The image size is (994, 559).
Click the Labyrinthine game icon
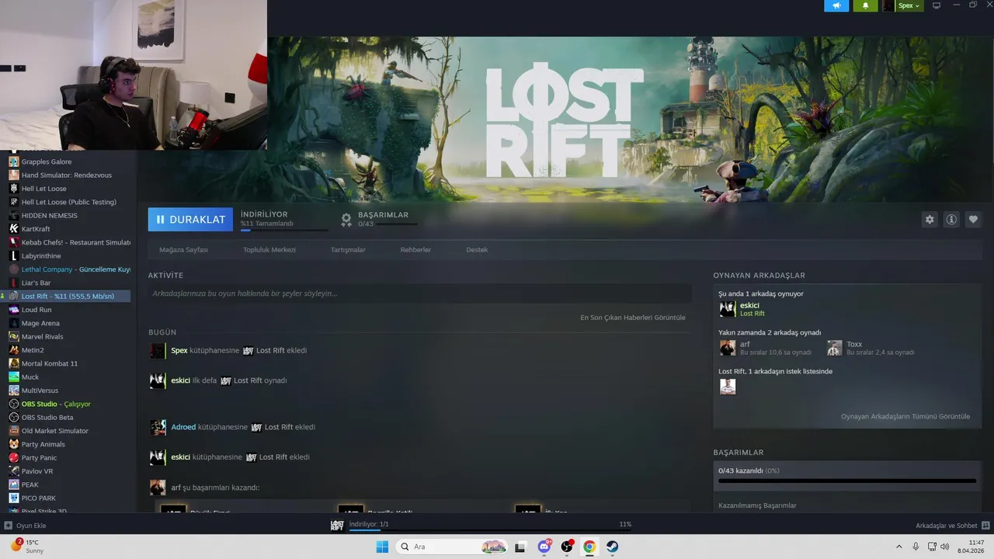coord(14,255)
